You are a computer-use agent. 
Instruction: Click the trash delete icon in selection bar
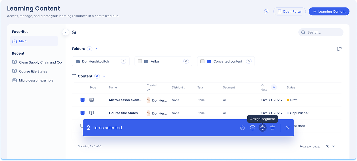point(273,128)
